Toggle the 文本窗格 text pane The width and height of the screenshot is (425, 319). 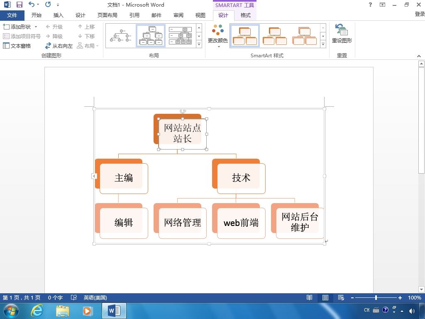point(17,46)
